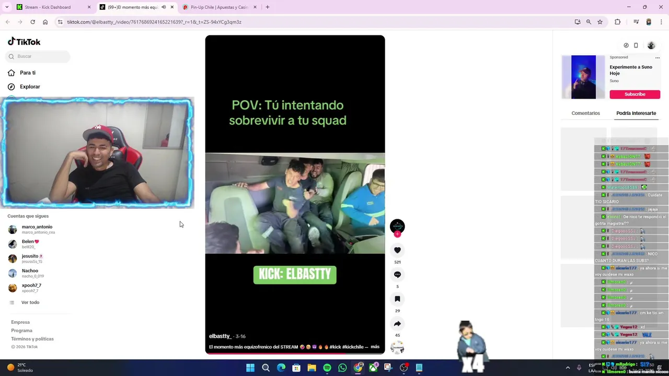This screenshot has width=669, height=376.
Task: Show hidden system tray icons chevron
Action: pos(568,368)
